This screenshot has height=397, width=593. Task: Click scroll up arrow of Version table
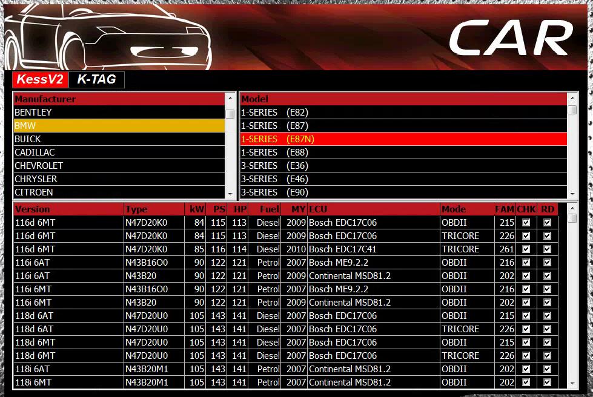(x=572, y=208)
